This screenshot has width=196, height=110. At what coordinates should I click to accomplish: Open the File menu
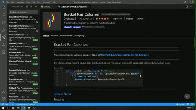click(7, 2)
